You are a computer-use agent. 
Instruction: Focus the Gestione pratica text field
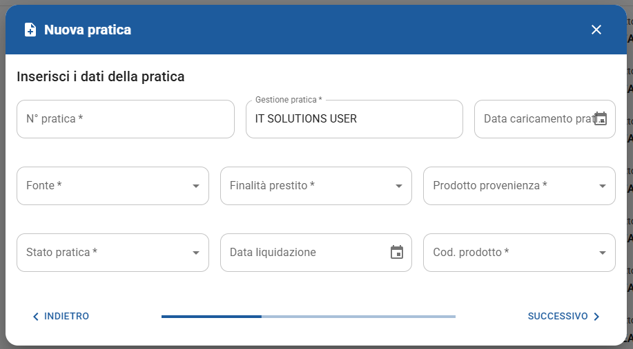pos(353,119)
